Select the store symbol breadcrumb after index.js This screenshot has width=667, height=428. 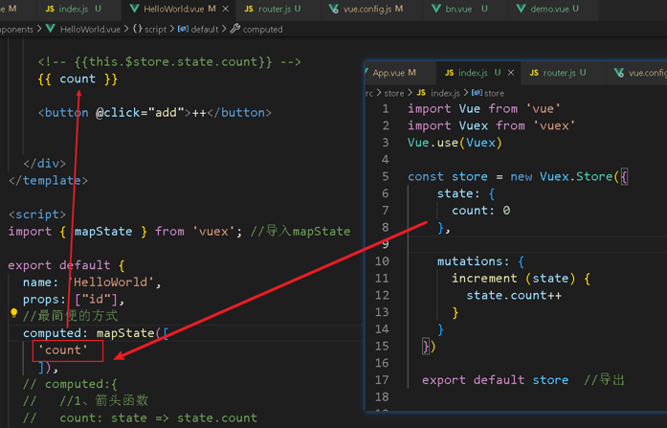(494, 93)
